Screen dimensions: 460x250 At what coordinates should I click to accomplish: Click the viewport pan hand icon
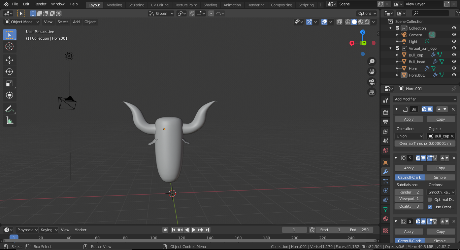[372, 72]
